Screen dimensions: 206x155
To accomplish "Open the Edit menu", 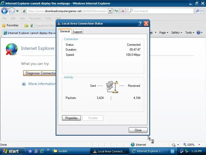I will pos(13,18).
